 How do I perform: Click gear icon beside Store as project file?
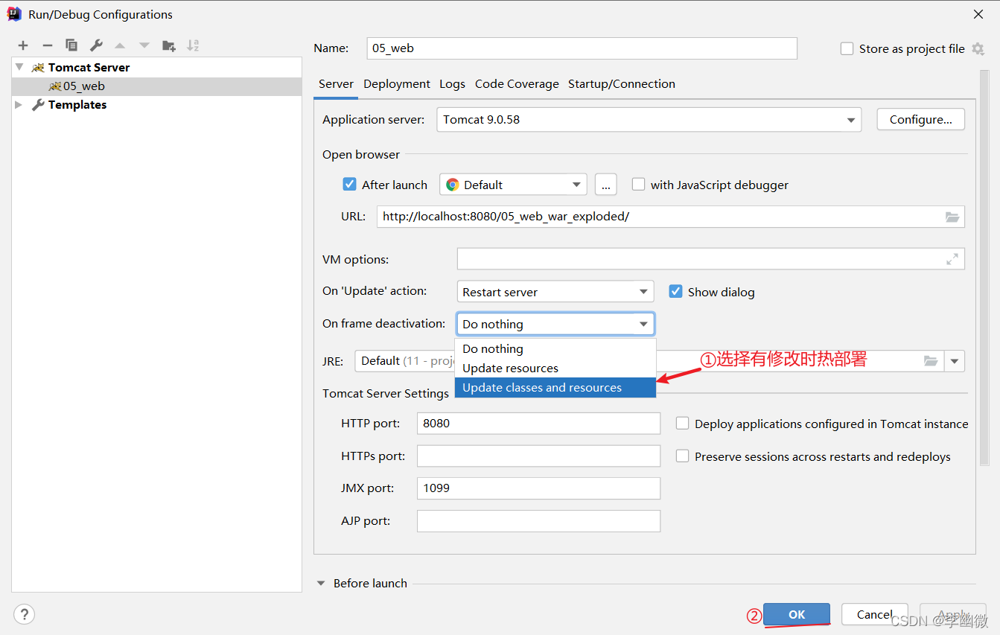pyautogui.click(x=978, y=48)
